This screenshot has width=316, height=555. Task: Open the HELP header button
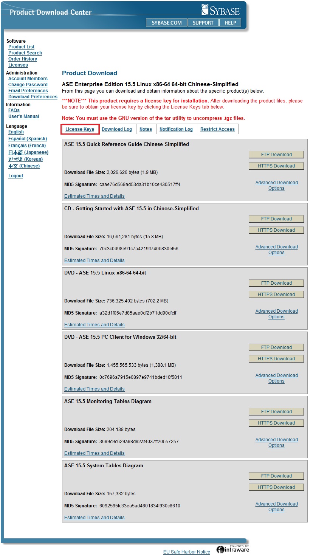pyautogui.click(x=230, y=23)
